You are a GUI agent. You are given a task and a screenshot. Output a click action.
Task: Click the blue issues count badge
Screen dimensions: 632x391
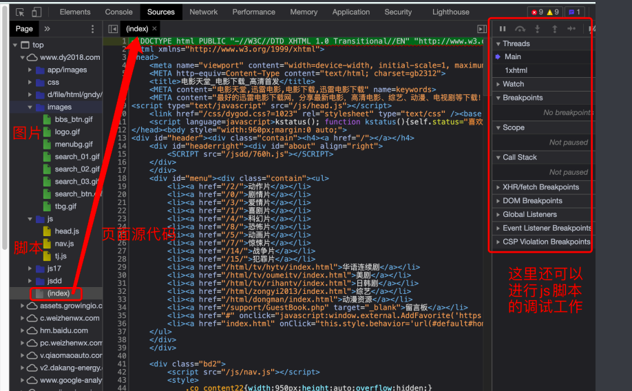(x=574, y=12)
